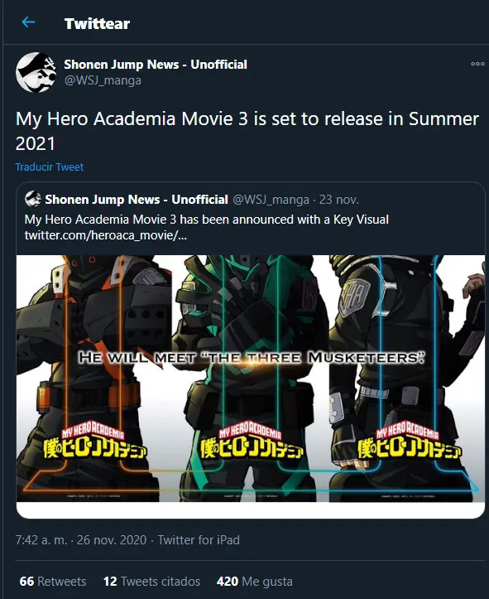Open Shonen Jump News profile avatar
The width and height of the screenshot is (489, 599).
click(x=36, y=72)
